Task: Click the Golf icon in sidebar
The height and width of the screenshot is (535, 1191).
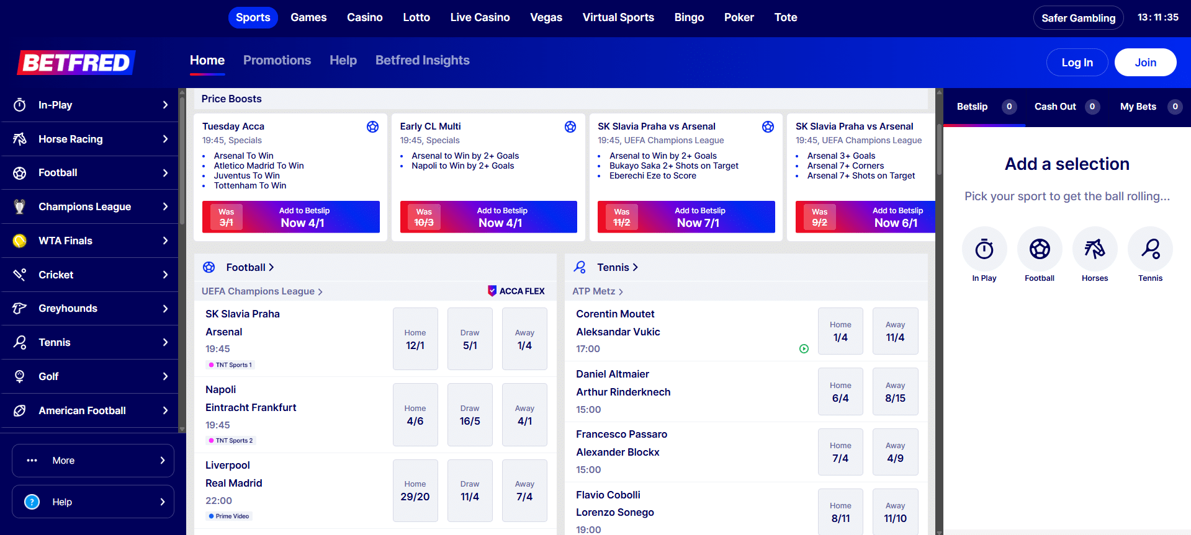Action: tap(20, 376)
